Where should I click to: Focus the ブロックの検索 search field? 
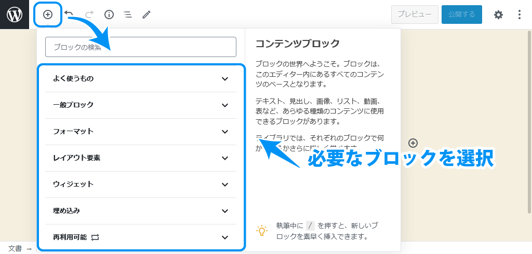141,47
